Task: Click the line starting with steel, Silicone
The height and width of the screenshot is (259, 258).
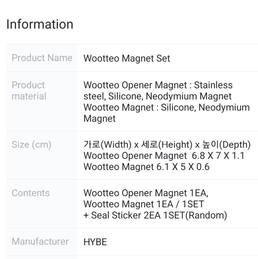Action: coord(157,96)
